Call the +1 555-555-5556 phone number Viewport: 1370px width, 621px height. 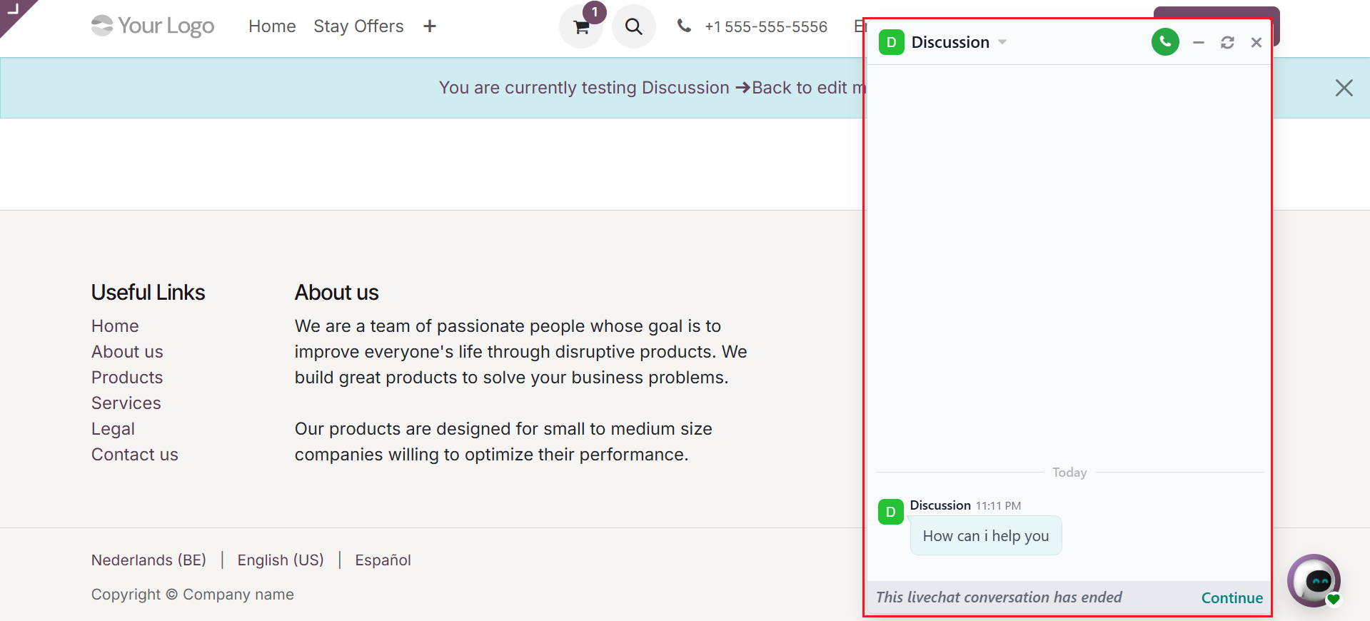coord(765,27)
